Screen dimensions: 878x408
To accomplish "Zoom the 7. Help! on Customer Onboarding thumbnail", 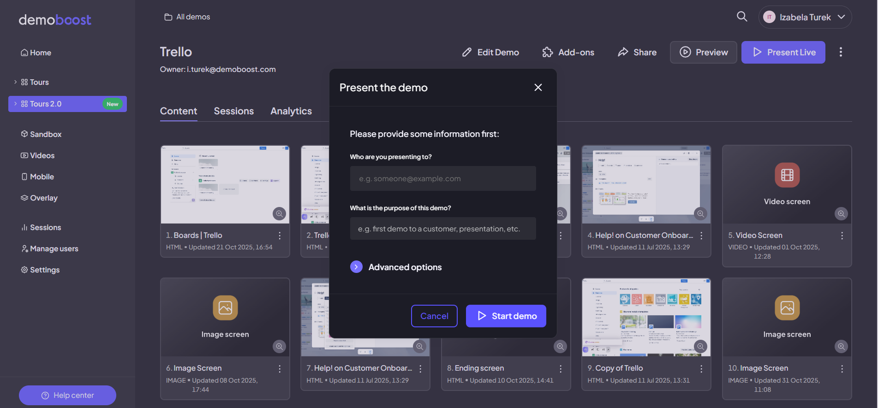I will click(x=419, y=346).
